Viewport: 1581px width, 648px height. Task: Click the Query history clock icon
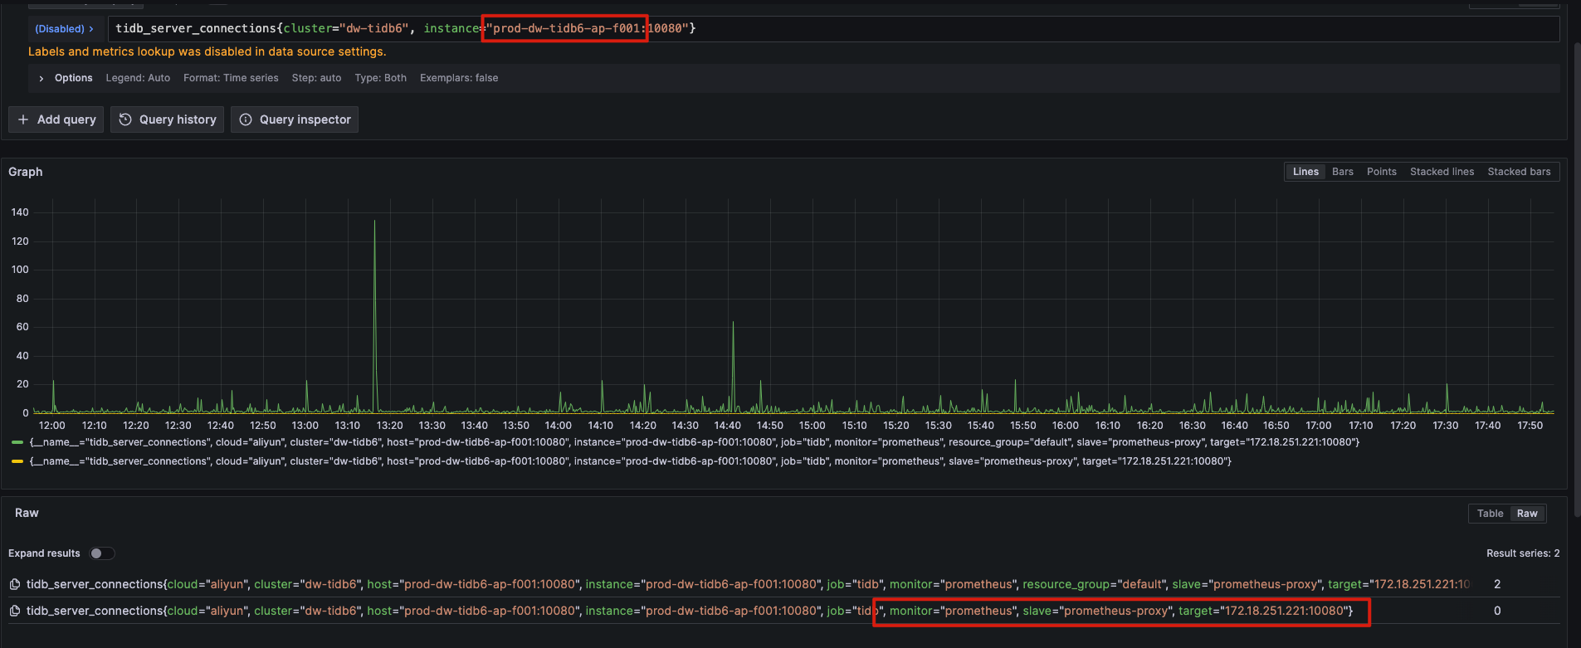click(125, 119)
